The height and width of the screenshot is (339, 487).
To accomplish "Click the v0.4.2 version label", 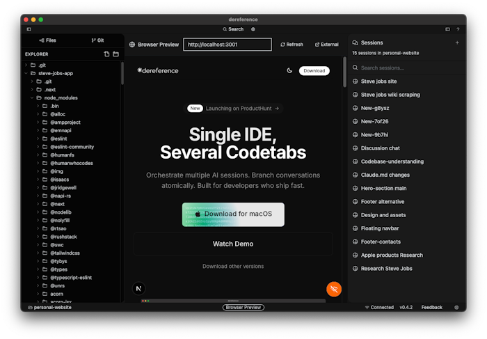I will [x=406, y=307].
